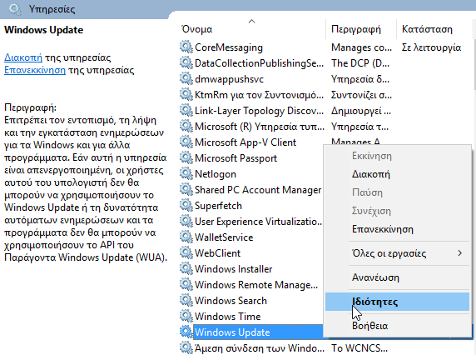Select the Microsoft Passport service

236,158
